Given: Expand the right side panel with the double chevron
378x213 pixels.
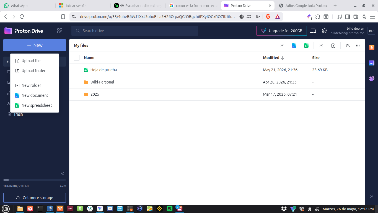Looking at the screenshot, I should pyautogui.click(x=372, y=196).
